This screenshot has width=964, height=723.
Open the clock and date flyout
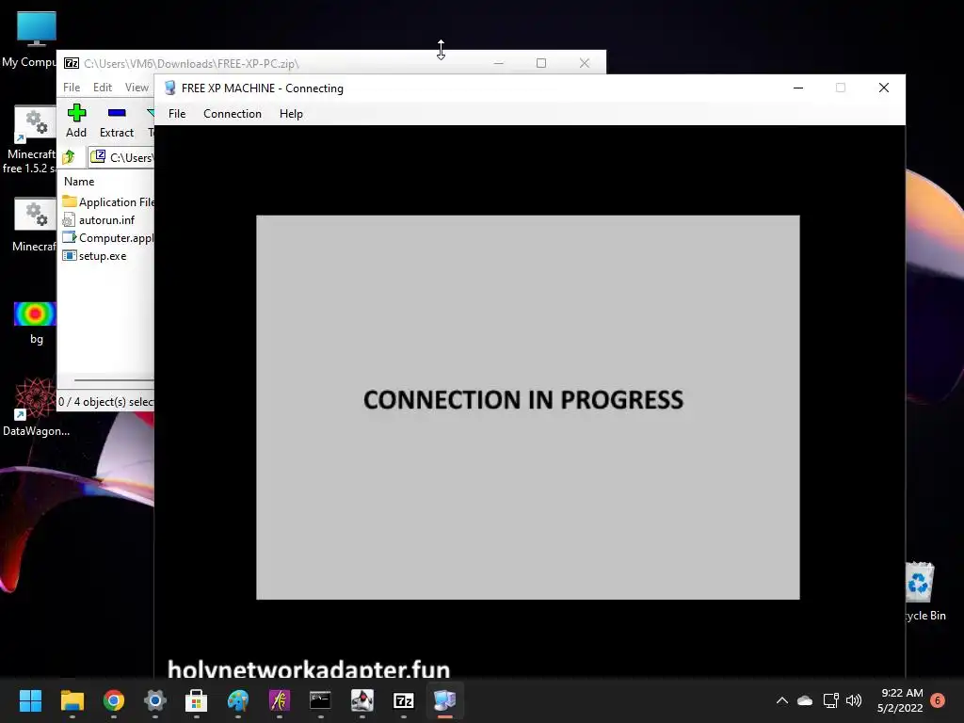click(900, 700)
